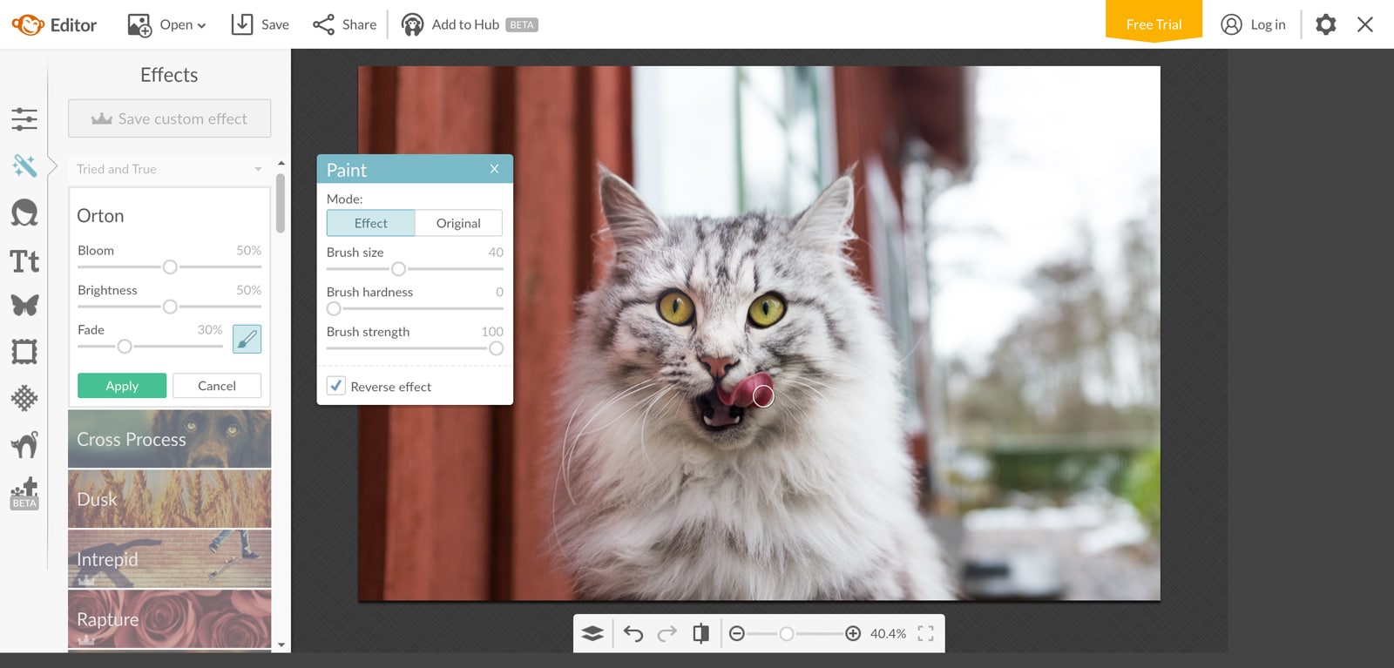The width and height of the screenshot is (1394, 668).
Task: Click Save in the top menu
Action: coord(261,24)
